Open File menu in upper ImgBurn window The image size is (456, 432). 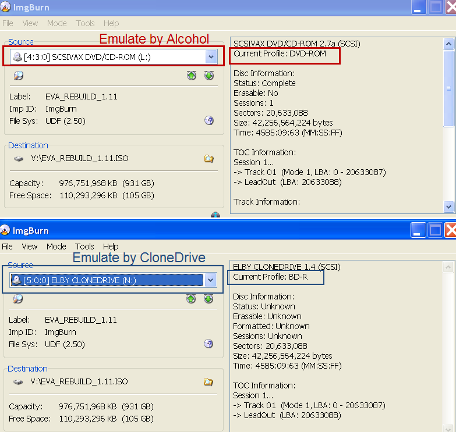[8, 23]
